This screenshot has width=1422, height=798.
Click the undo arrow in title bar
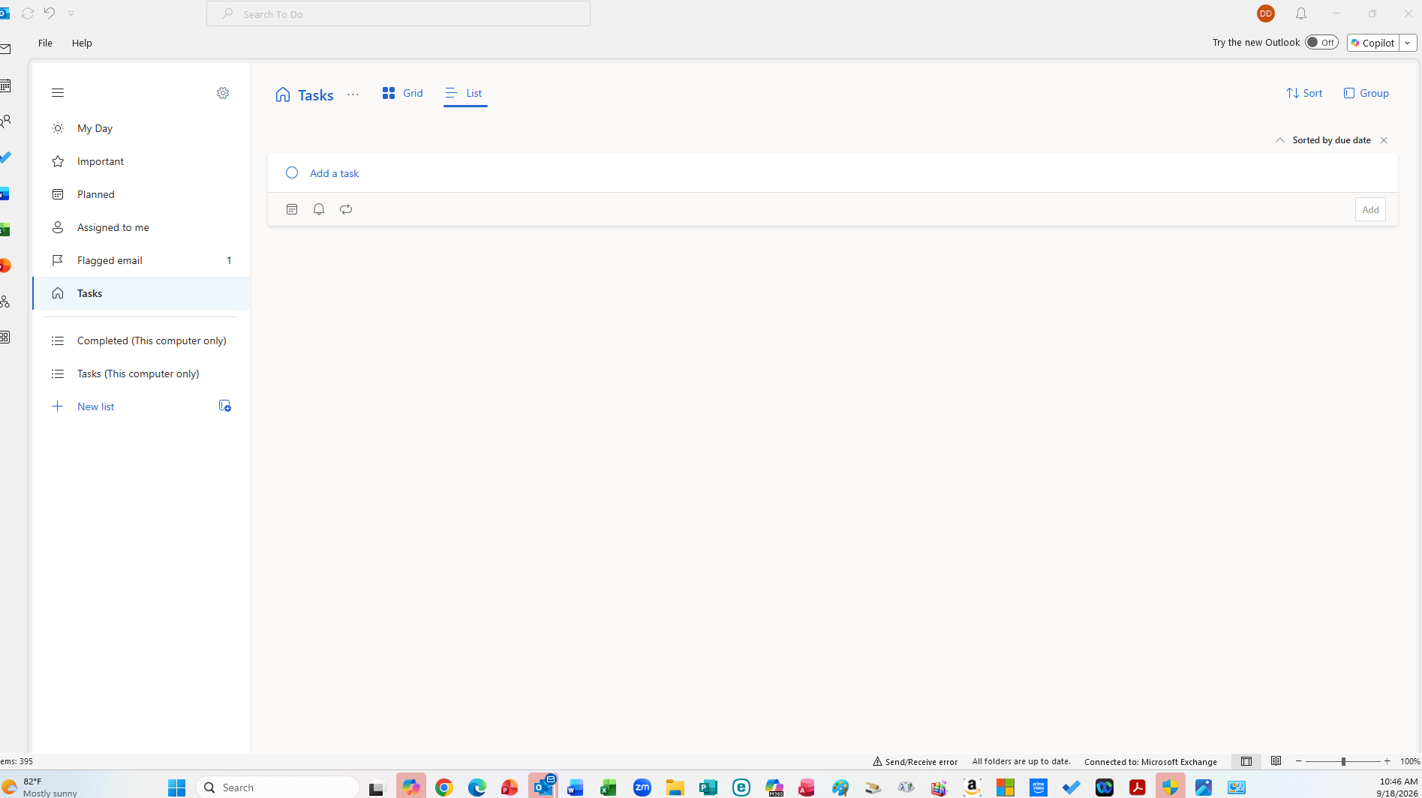(x=50, y=13)
